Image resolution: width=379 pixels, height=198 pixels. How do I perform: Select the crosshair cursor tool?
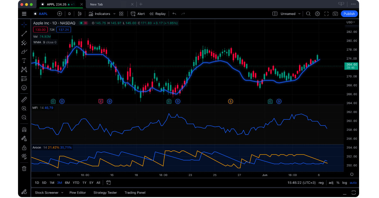pos(24,25)
